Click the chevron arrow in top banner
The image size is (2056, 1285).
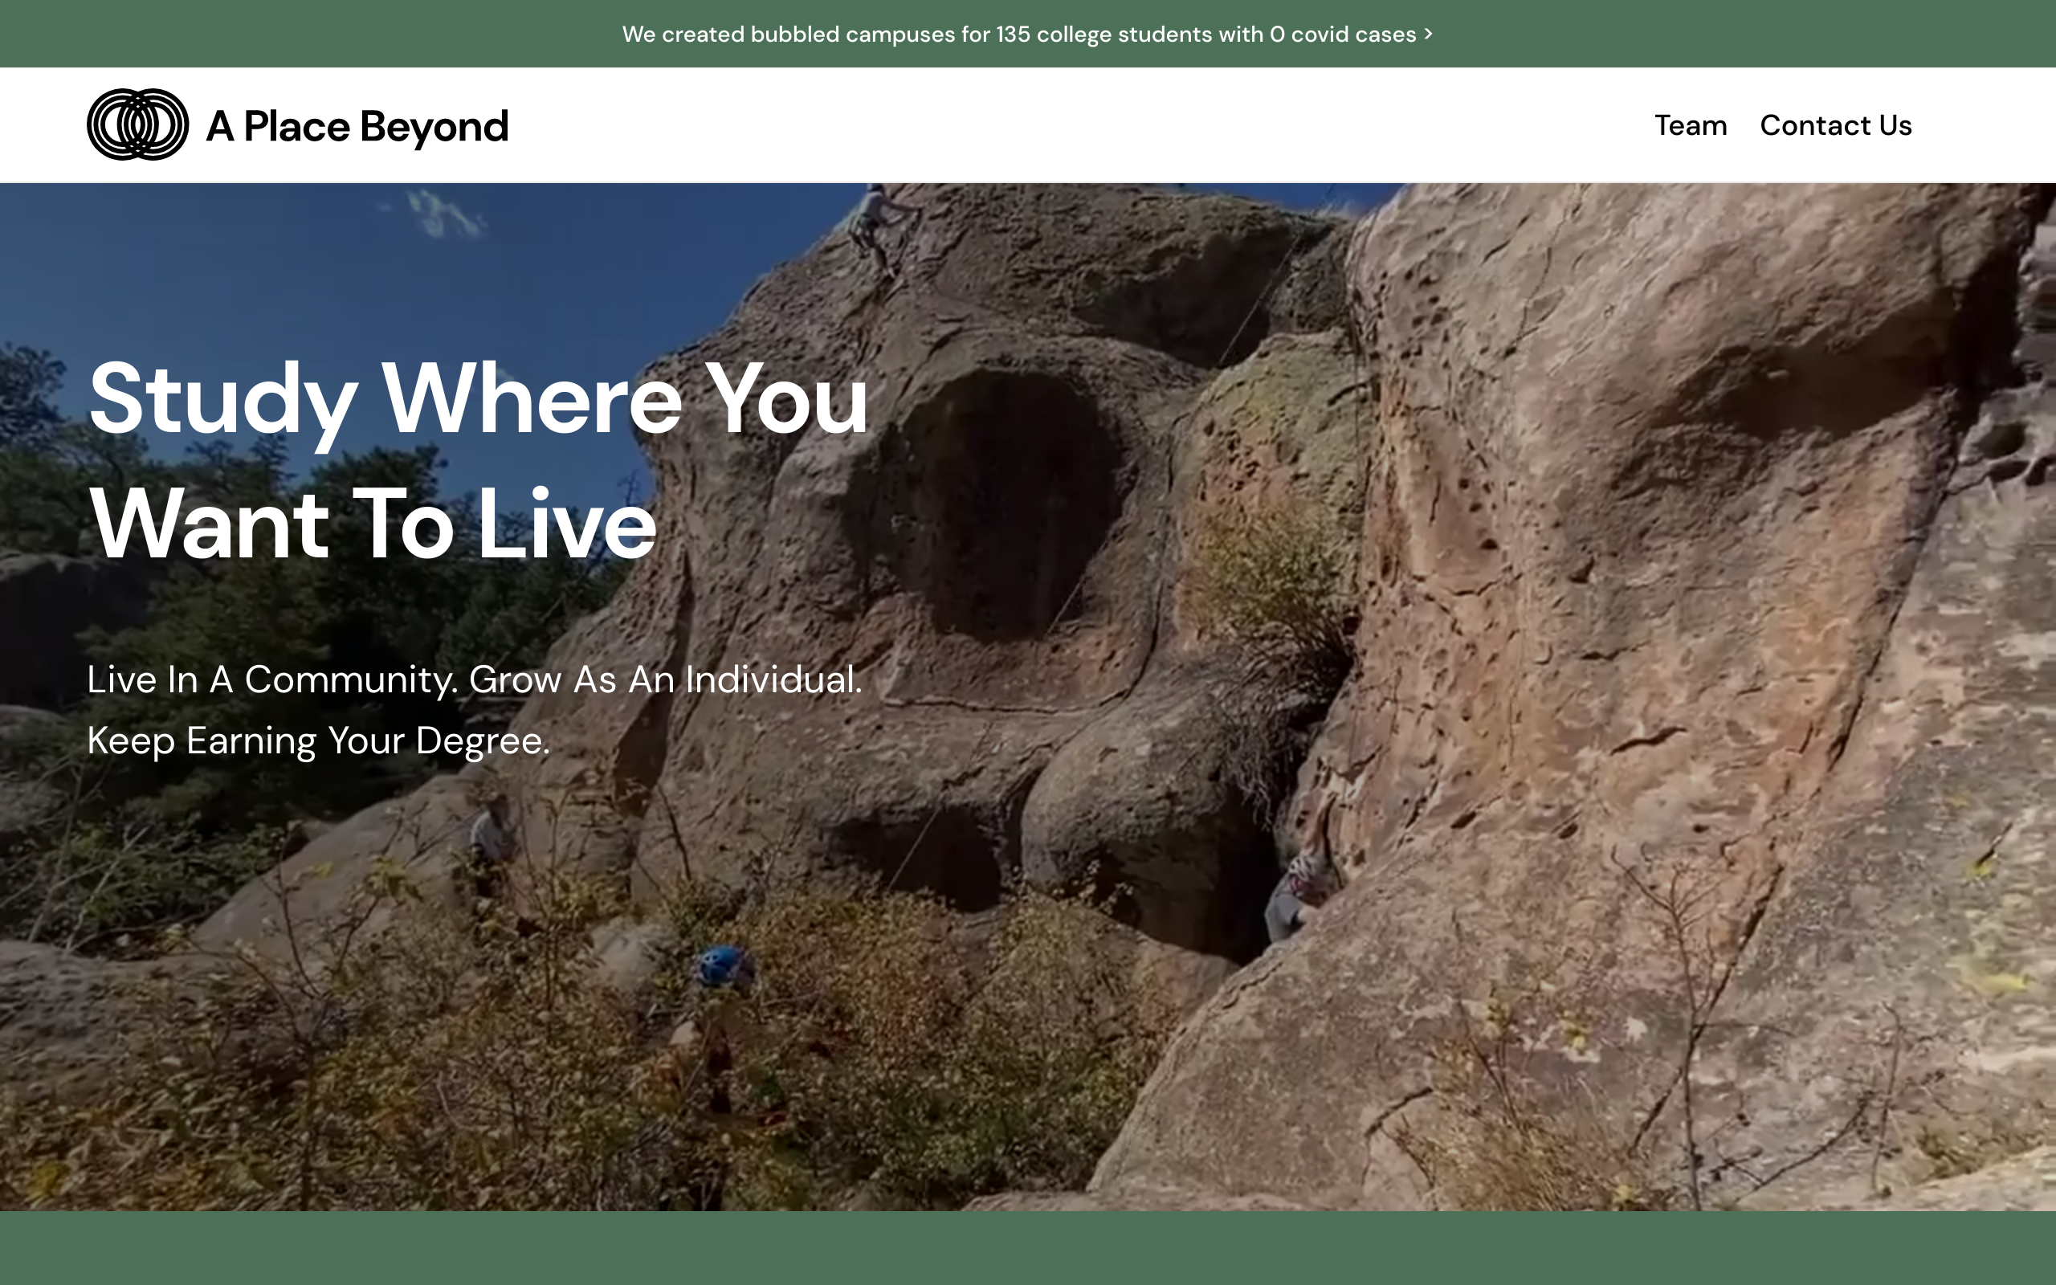(1429, 33)
